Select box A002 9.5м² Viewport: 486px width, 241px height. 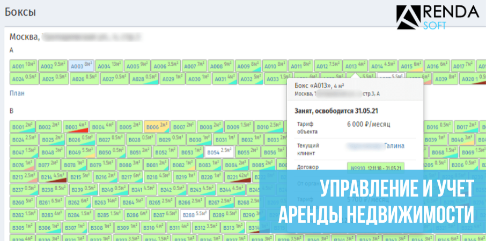tap(53, 66)
